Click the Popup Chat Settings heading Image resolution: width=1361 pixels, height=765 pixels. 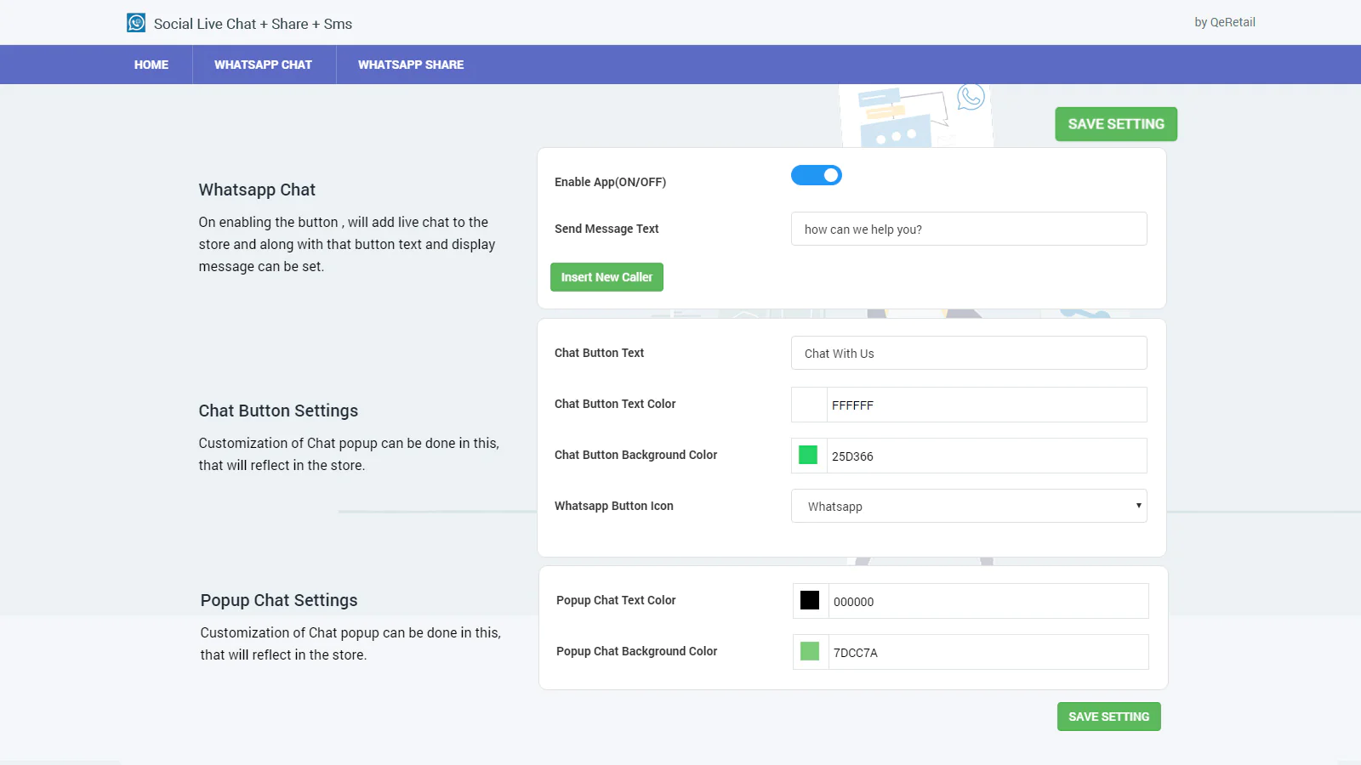[279, 600]
